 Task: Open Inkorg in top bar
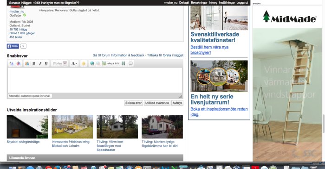[213, 3]
